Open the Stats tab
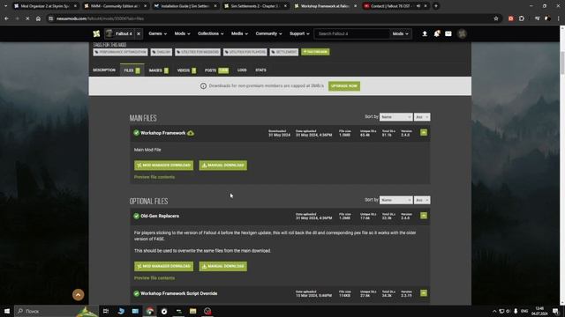Screen dimensions: 565x317 point(261,70)
